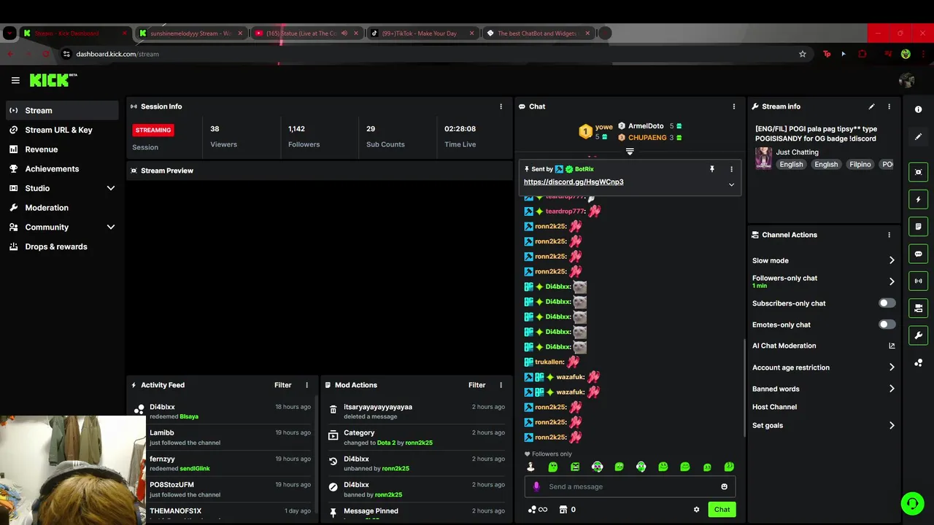Open Slow mode settings

824,260
